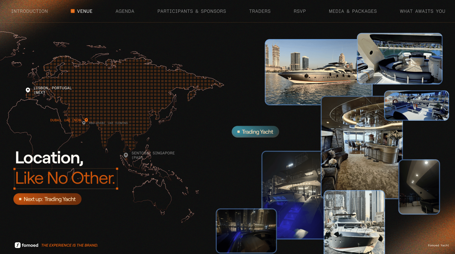Select the Venue navigation item
Viewport: 455px width, 254px height.
coord(85,11)
